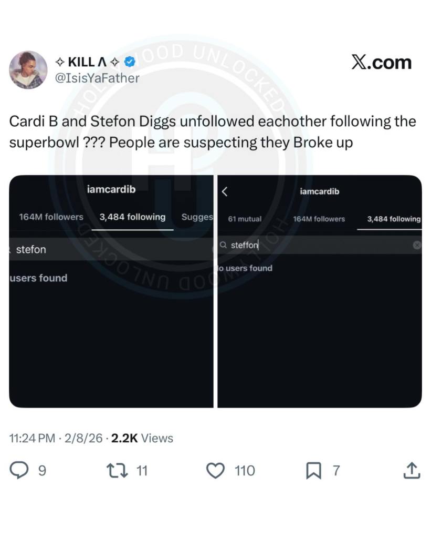Select the 164M followers tab on left
Viewport: 431px width, 538px height.
coord(51,217)
